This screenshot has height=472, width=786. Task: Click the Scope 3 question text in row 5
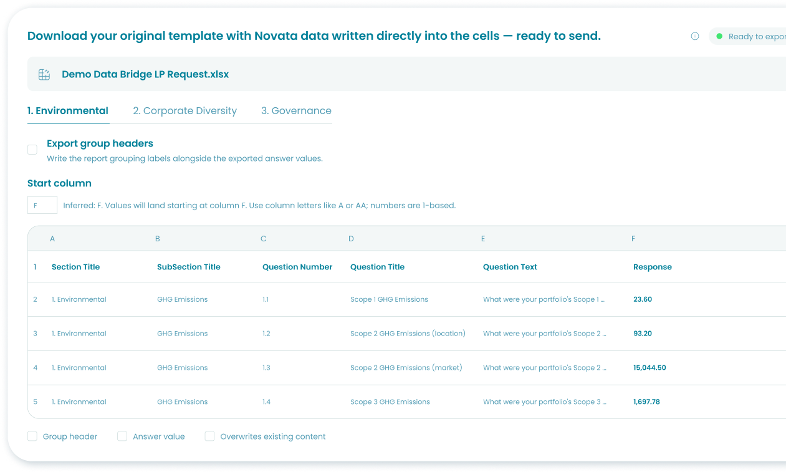pos(544,402)
